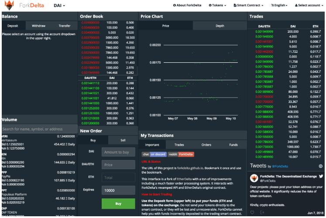326x218 pixels.
Task: Open external link for 10.007 DAI trade
Action: (319, 157)
